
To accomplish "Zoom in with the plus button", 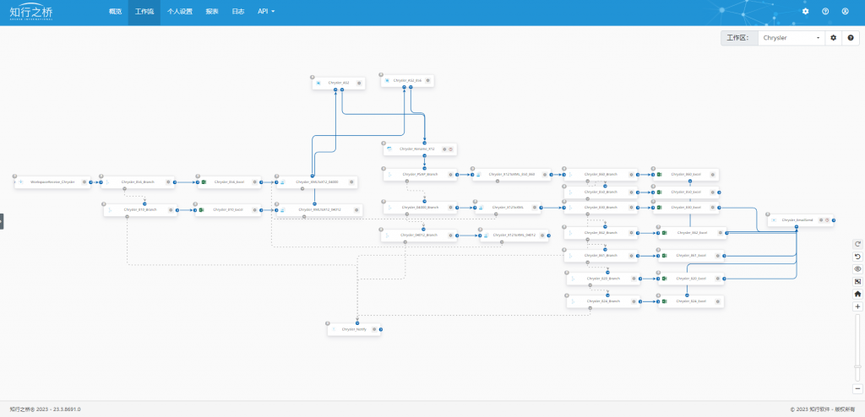I will (857, 306).
